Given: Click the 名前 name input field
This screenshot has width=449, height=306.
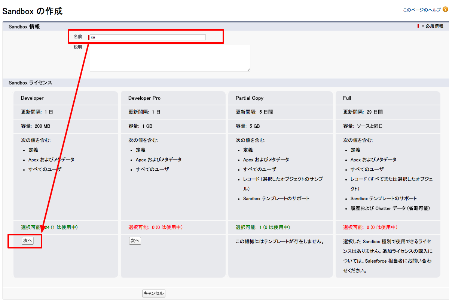Looking at the screenshot, I should (148, 37).
